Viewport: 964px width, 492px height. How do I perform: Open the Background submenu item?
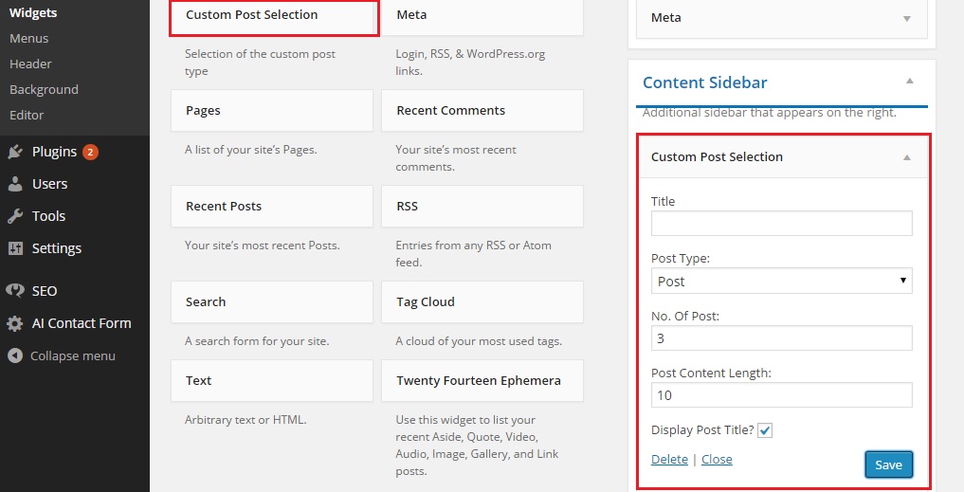tap(44, 89)
